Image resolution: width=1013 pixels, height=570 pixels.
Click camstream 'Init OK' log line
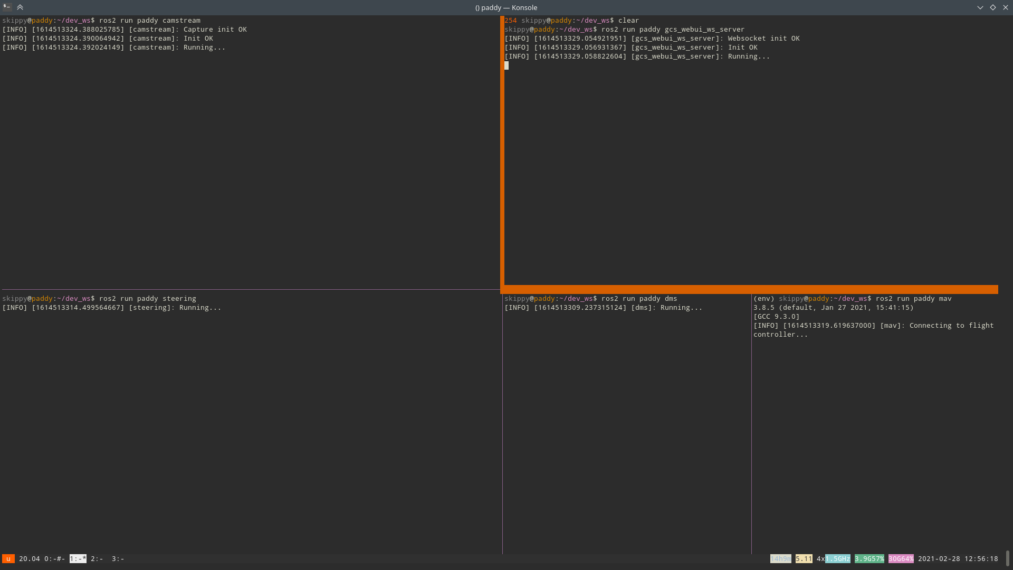coord(108,39)
